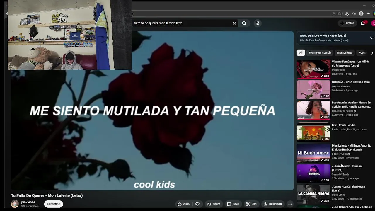Viewport: 375px width, 211px height.
Task: Open pinkiebae channel avatar
Action: [x=15, y=204]
